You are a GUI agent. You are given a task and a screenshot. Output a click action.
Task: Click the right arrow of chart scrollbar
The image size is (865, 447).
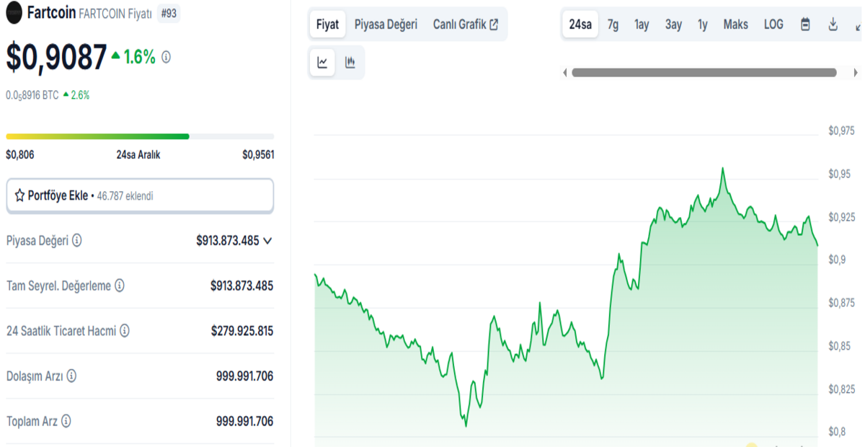(x=856, y=72)
